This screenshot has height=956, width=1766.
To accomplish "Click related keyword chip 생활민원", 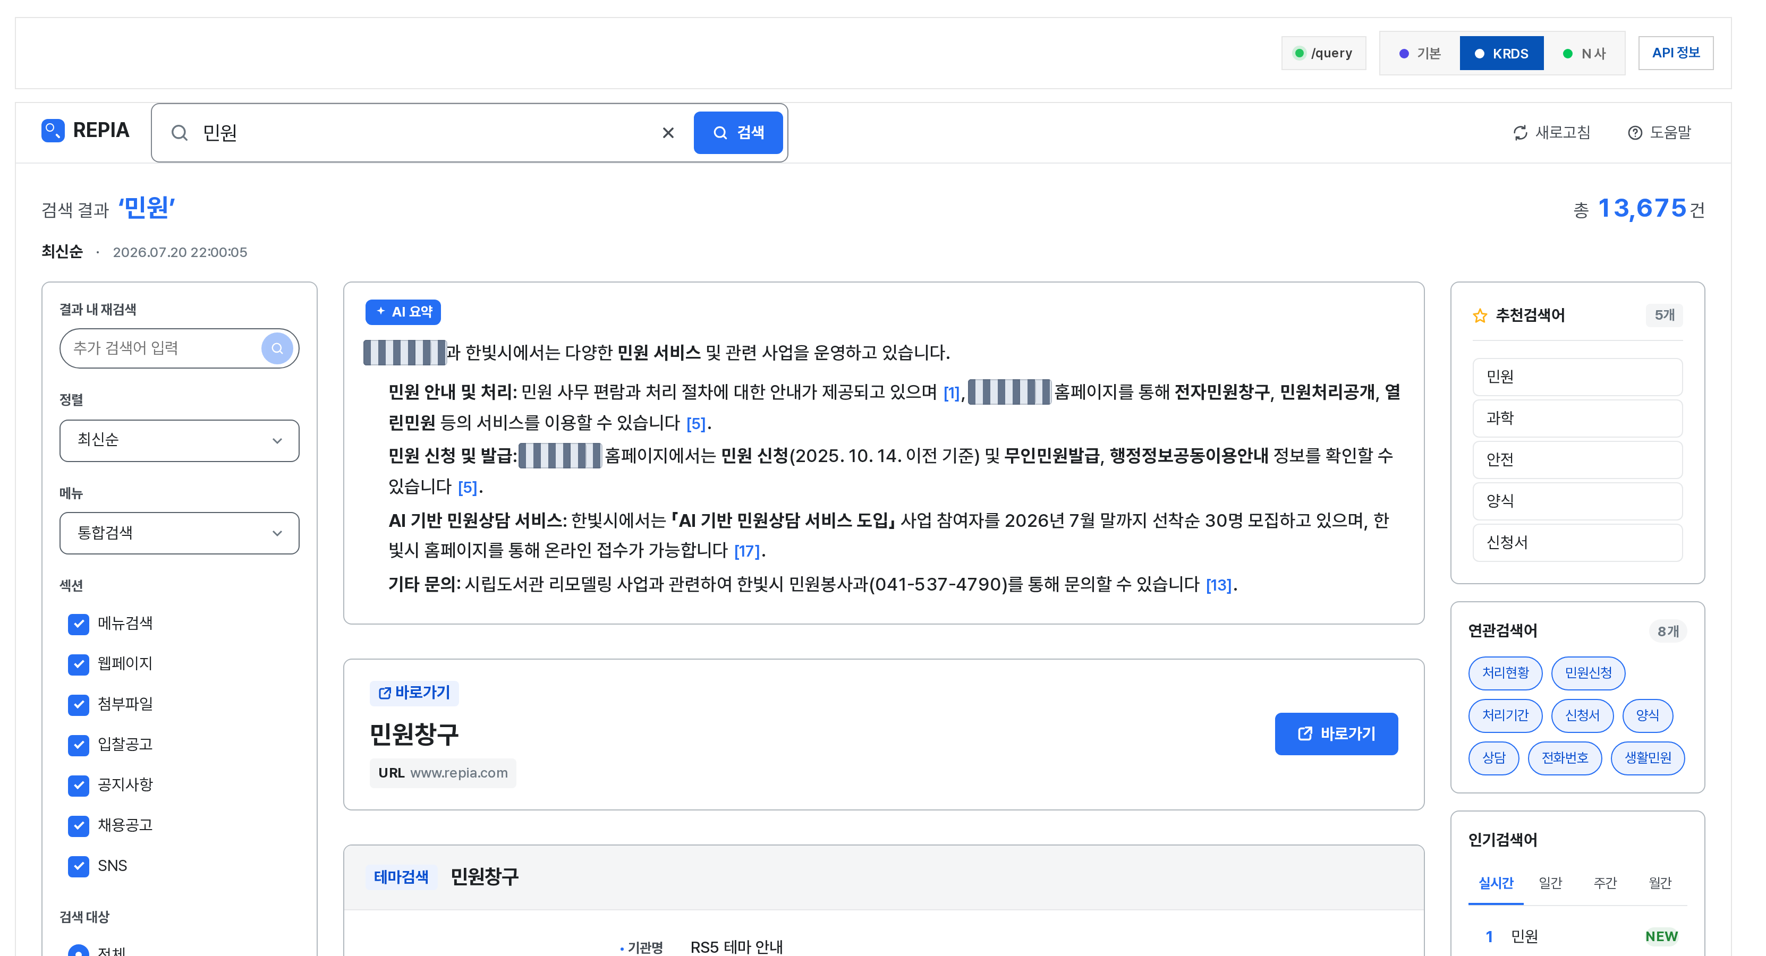I will (1648, 758).
